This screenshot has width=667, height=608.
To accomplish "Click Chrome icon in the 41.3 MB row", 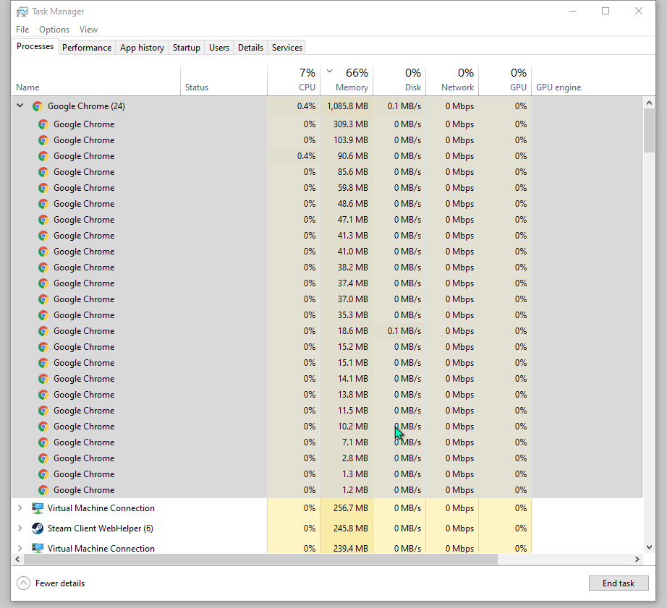I will coord(43,236).
